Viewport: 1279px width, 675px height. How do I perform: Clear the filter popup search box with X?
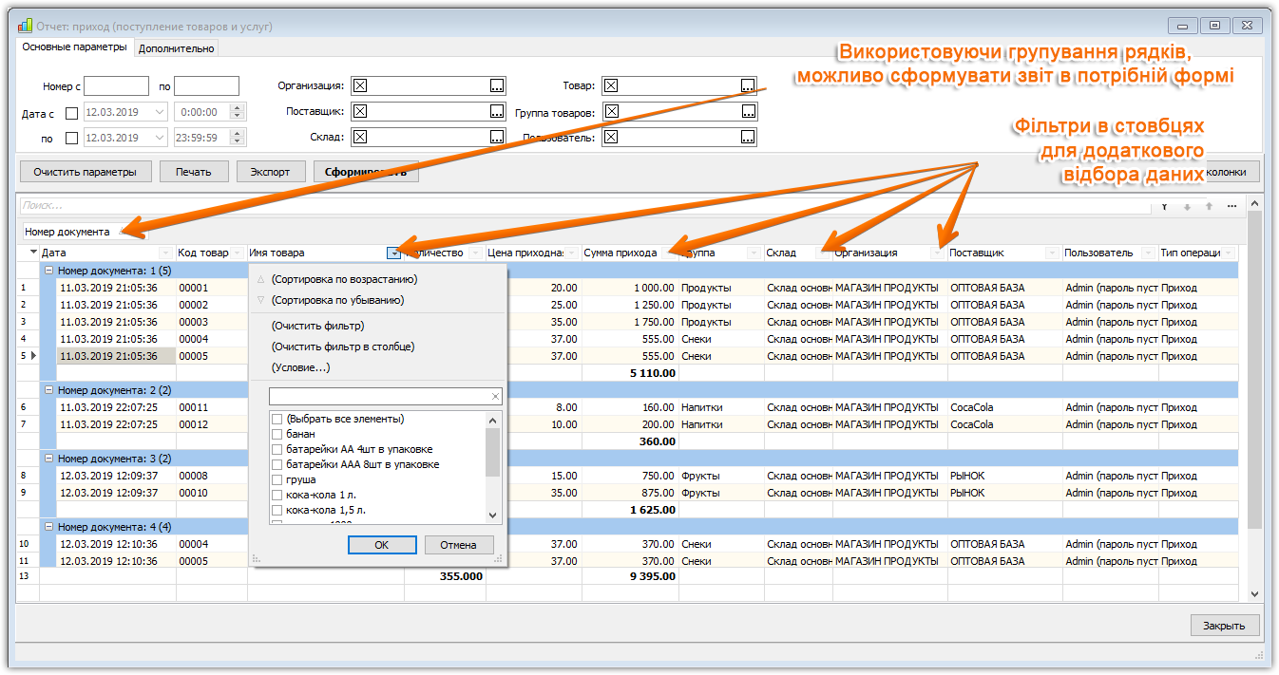click(494, 397)
